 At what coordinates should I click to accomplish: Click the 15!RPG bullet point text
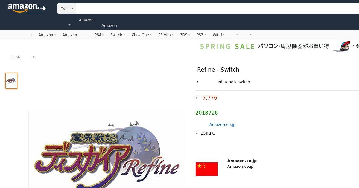[x=208, y=133]
